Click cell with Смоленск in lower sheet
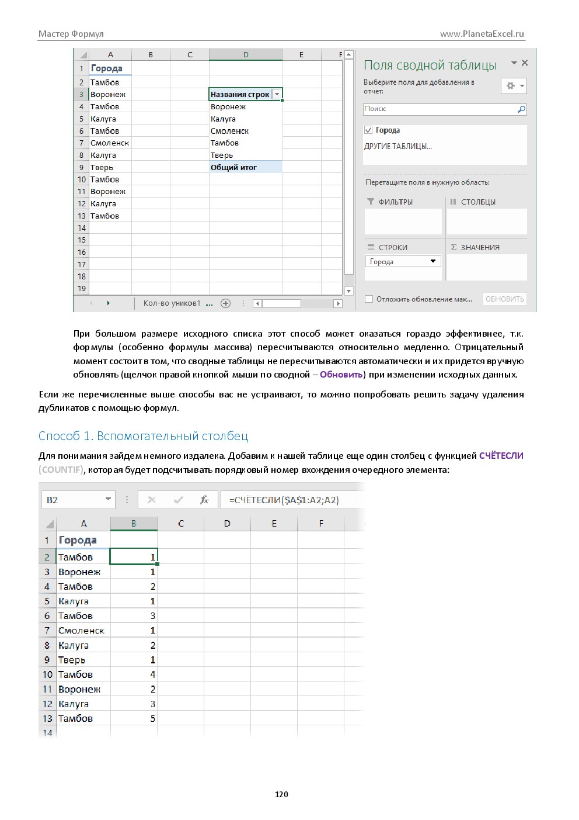This screenshot has height=820, width=579. [83, 631]
